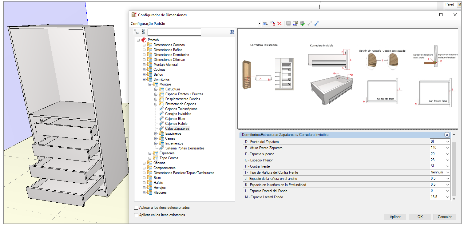Open E - Altura Frente Zapatera dropdown
The image size is (468, 226).
point(447,148)
